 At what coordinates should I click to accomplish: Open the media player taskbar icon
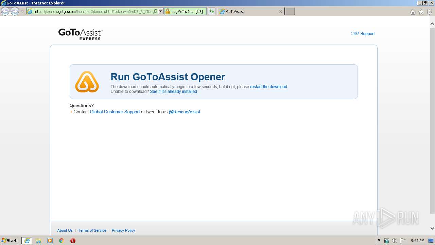click(x=50, y=241)
